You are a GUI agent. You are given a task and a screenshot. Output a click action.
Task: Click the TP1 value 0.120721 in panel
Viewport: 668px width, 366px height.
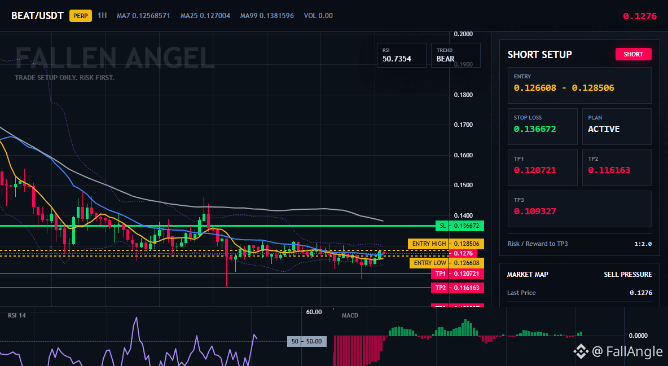535,170
